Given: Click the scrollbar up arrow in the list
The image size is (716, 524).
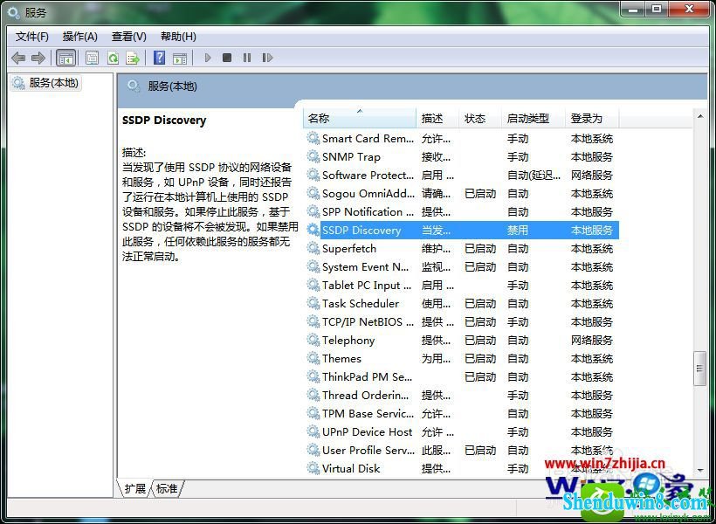Looking at the screenshot, I should 700,116.
